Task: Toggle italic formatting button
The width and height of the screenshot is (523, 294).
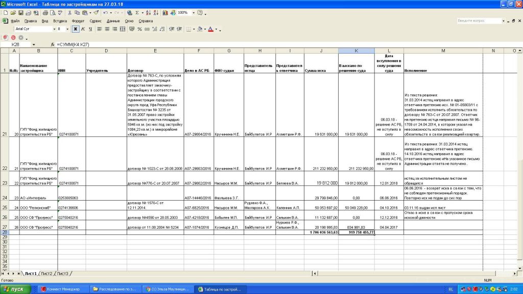Action: click(82, 29)
